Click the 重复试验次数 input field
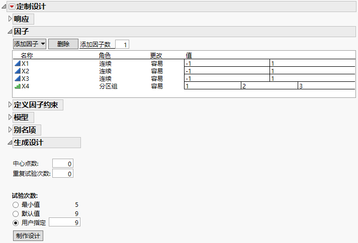This screenshot has height=243, width=358. pyautogui.click(x=63, y=174)
